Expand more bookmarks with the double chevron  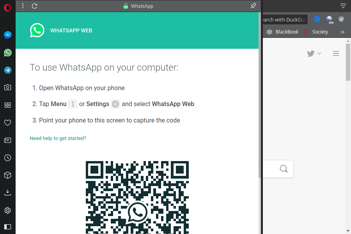pyautogui.click(x=342, y=32)
